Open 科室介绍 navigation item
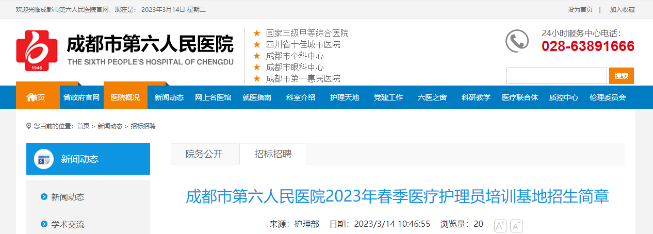 301,97
